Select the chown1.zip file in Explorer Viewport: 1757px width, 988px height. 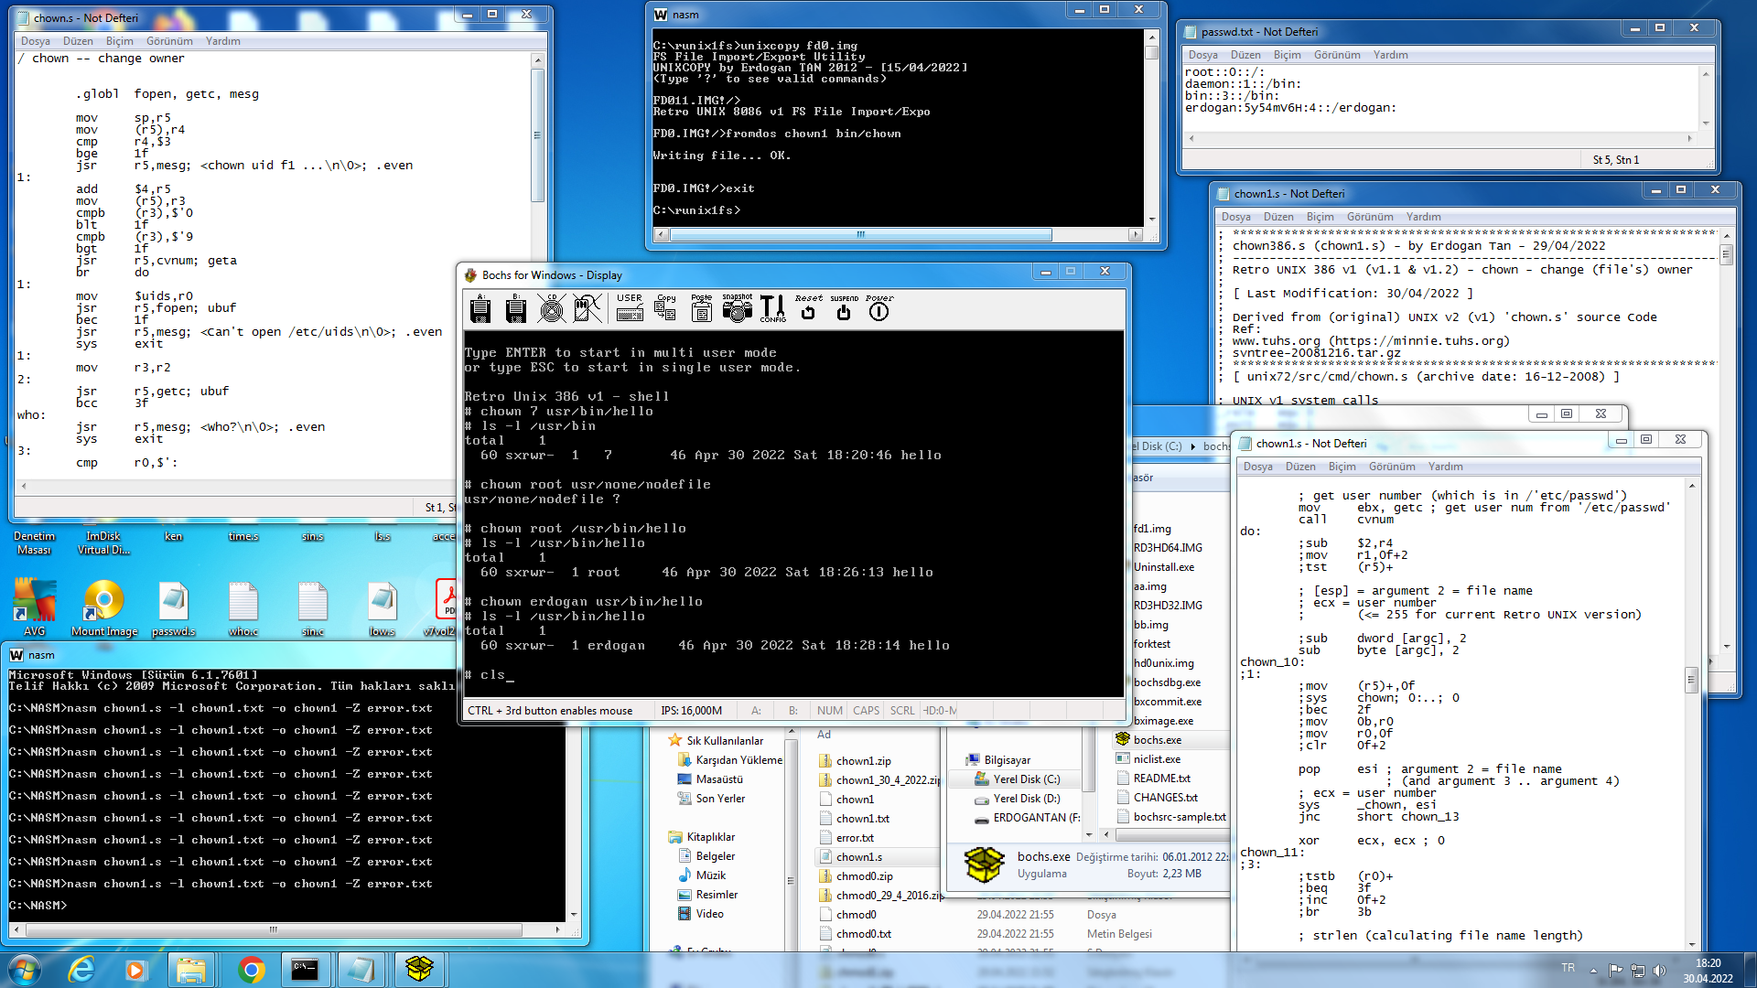tap(855, 761)
